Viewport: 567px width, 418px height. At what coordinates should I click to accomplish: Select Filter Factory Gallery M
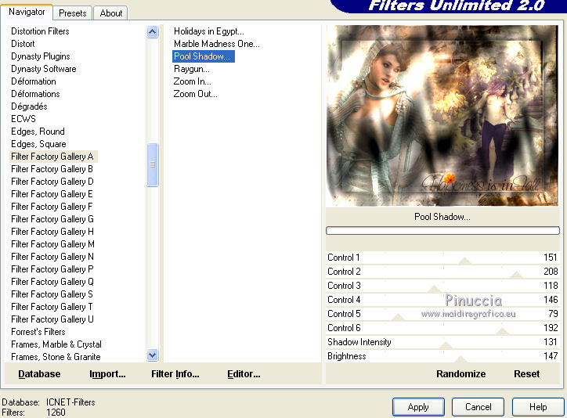click(x=52, y=244)
